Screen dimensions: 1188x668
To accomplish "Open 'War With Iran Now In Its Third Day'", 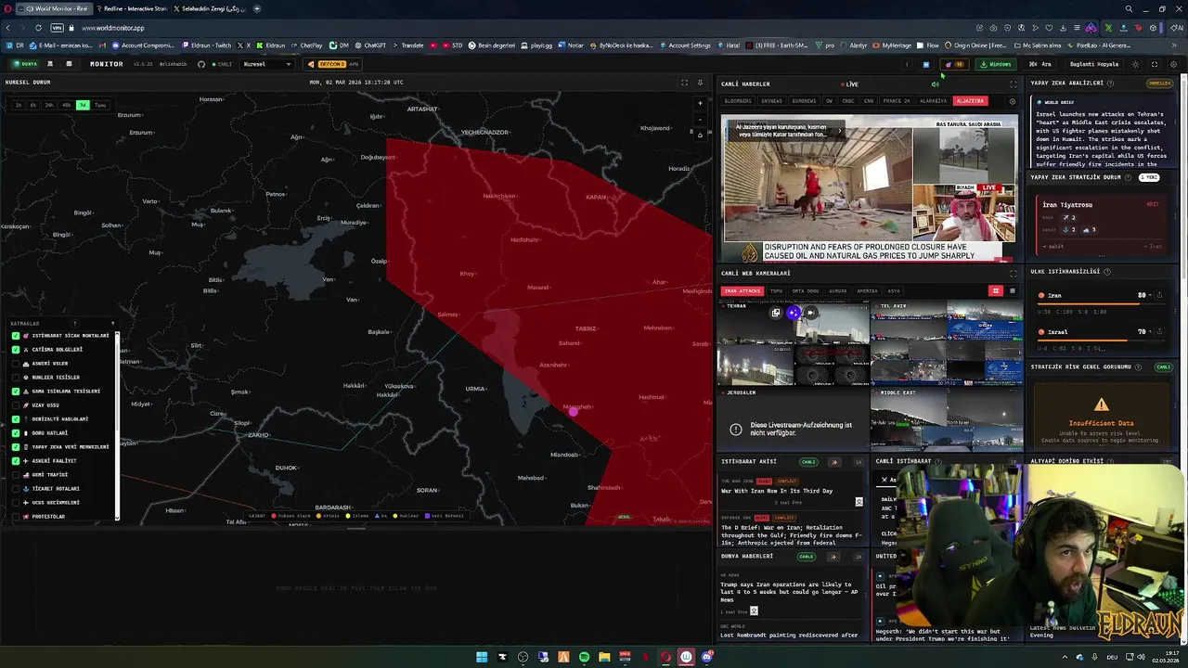I will pyautogui.click(x=777, y=491).
